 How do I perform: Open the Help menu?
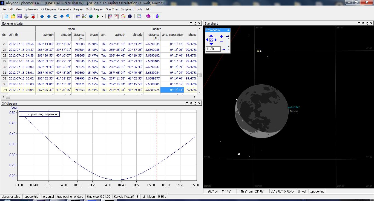(x=148, y=9)
